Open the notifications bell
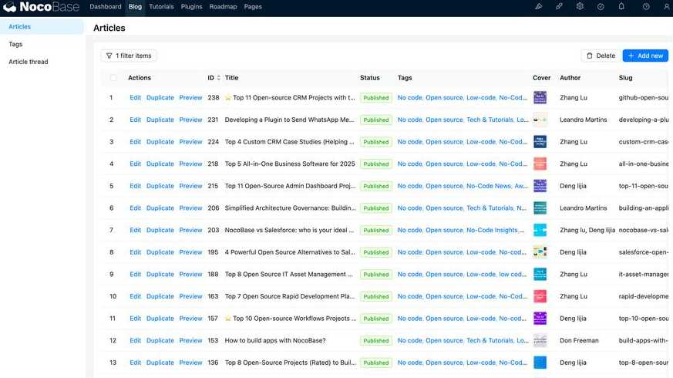Screen dimensions: 673x378 point(621,6)
